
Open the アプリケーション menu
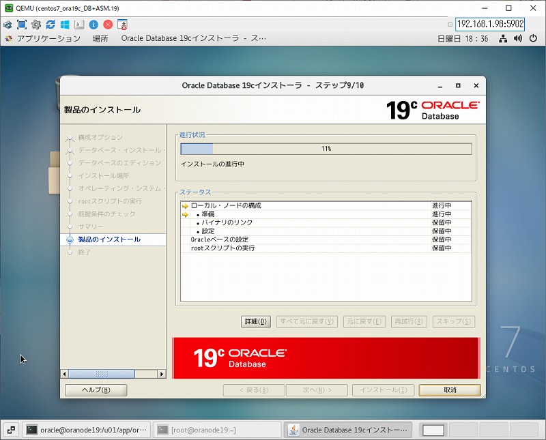click(x=48, y=38)
